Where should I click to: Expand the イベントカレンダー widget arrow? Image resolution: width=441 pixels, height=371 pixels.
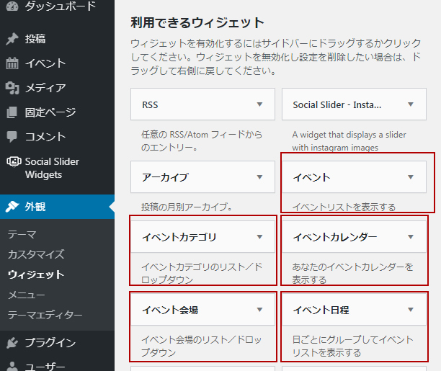pos(410,237)
